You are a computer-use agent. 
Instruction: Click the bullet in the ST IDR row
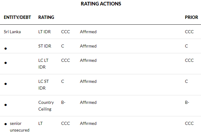coord(6,48)
